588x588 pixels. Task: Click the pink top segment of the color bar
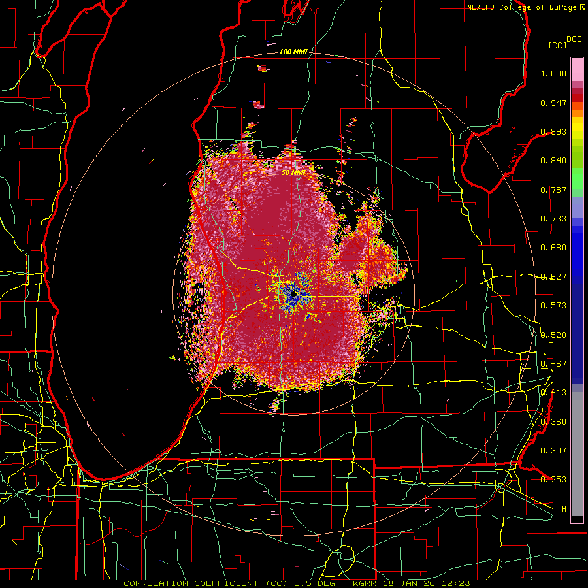tap(577, 69)
